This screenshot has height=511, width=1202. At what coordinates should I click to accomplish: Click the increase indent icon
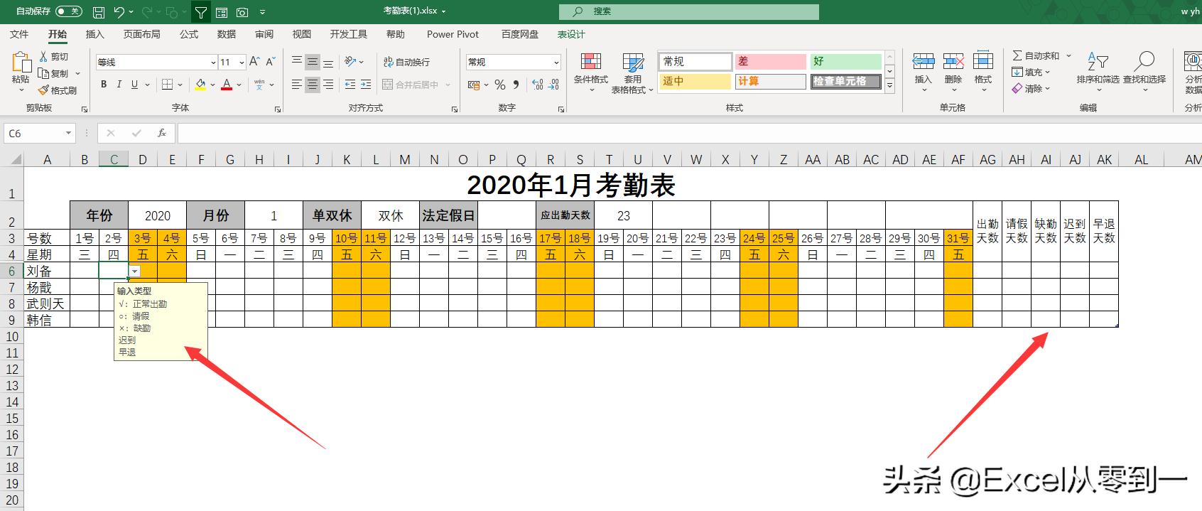pyautogui.click(x=366, y=85)
